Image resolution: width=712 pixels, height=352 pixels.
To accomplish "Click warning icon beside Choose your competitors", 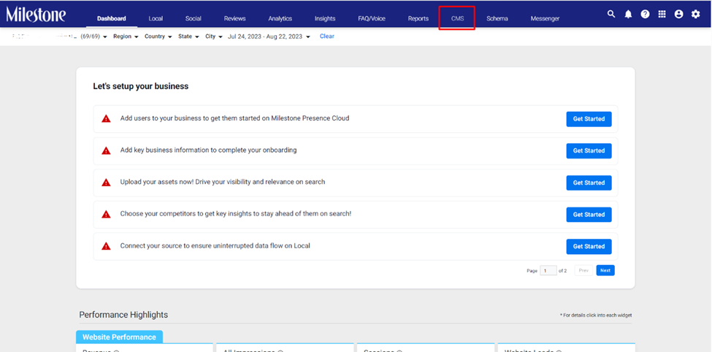I will (107, 214).
